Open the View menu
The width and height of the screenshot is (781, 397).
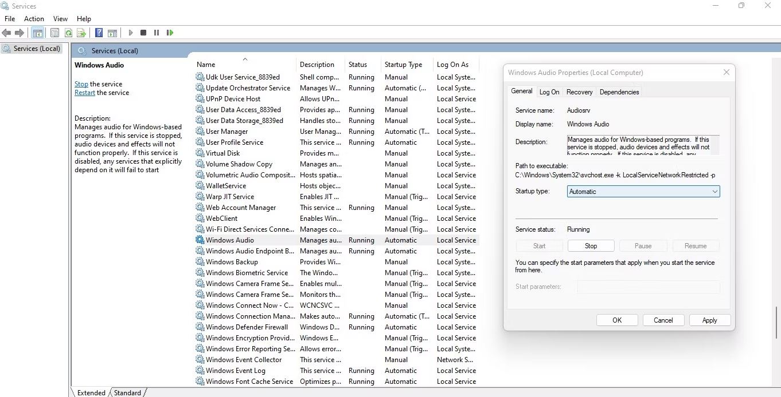[x=60, y=19]
